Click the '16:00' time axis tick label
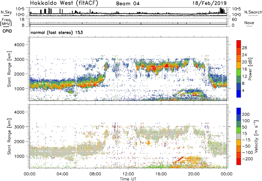The width and height of the screenshot is (262, 181). (x=161, y=174)
